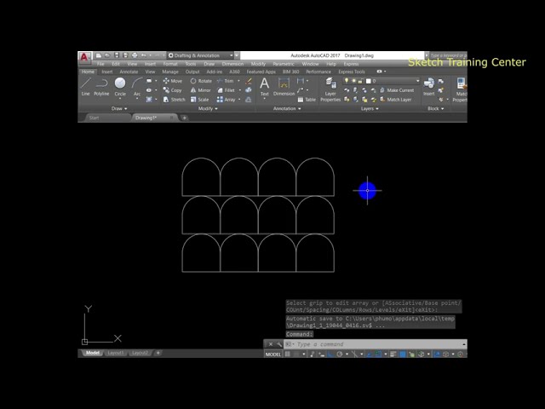
Task: Toggle the layer On/Off lightbulb
Action: (347, 81)
